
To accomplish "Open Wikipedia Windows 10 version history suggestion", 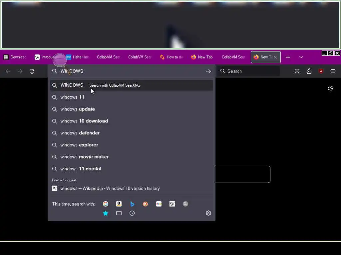I will [131, 189].
